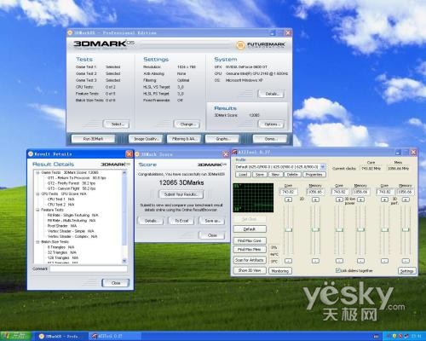Select the Vertex Shader - Complex row
This screenshot has height=341, width=426.
click(72, 236)
